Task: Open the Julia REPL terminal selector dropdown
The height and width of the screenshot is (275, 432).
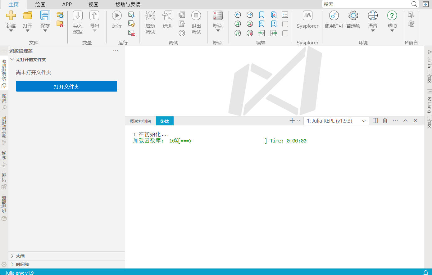Action: [x=336, y=121]
